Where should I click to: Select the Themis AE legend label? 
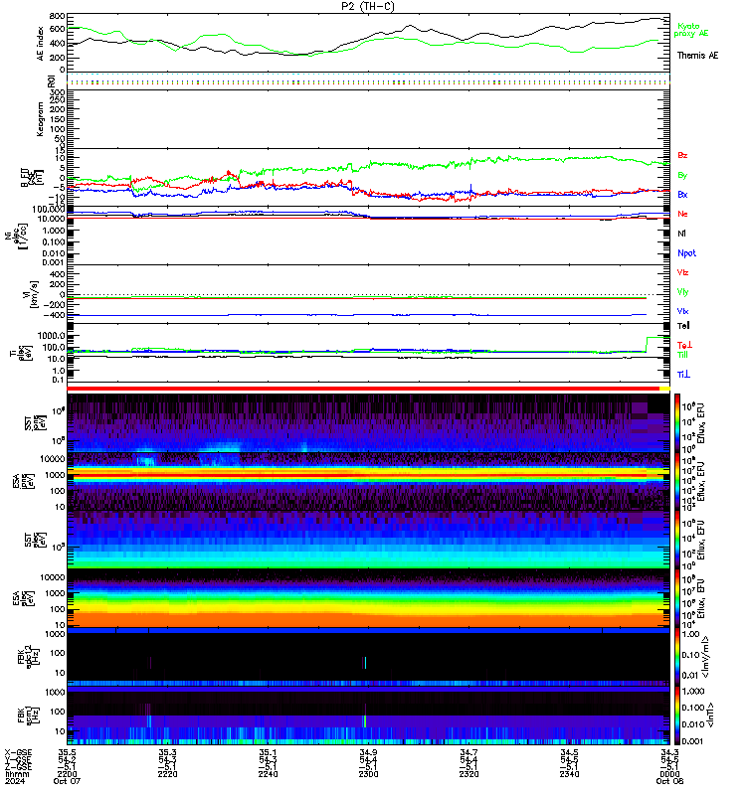tap(698, 56)
